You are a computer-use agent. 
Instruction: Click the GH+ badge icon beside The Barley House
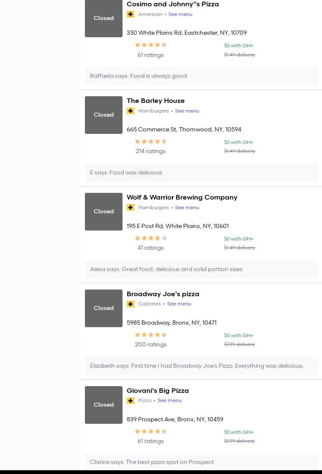pyautogui.click(x=131, y=111)
